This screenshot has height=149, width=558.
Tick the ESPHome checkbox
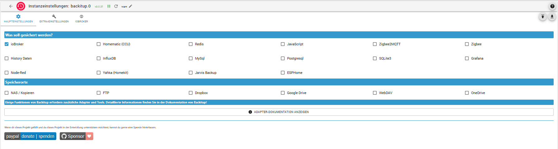[283, 73]
